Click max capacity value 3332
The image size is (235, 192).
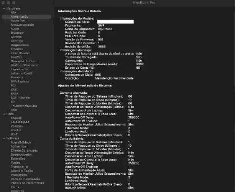coord(140,64)
